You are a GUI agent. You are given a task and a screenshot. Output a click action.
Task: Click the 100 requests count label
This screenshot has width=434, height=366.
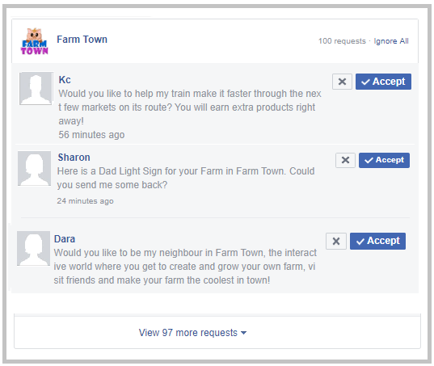point(342,41)
